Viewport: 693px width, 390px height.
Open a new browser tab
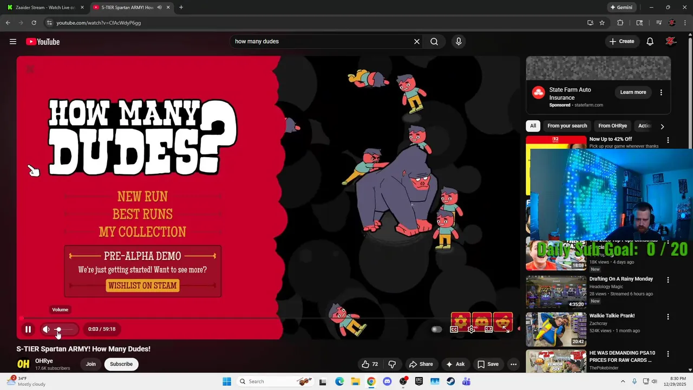(181, 8)
